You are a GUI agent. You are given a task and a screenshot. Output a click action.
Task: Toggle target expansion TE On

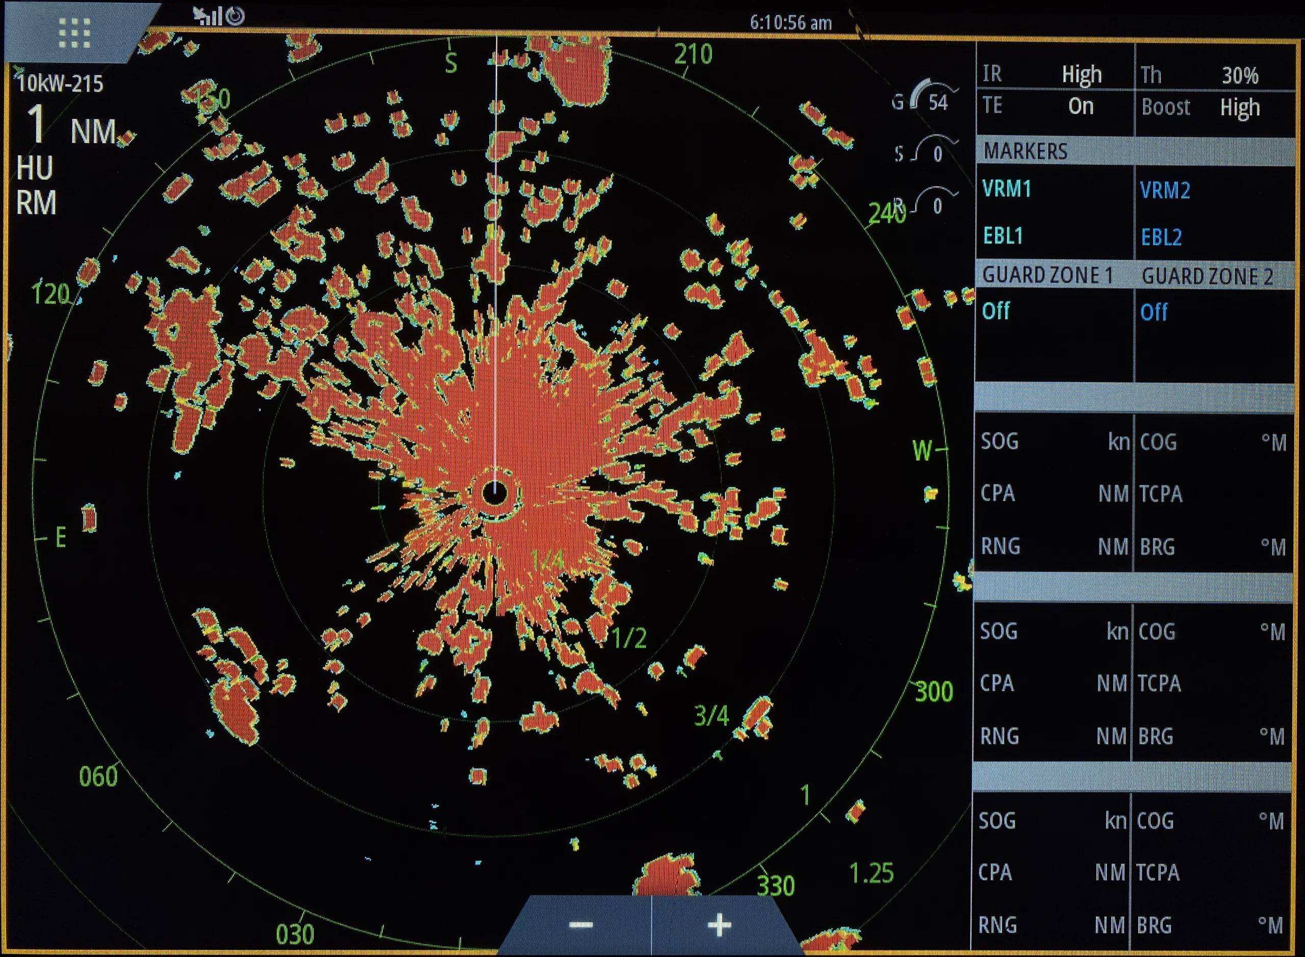click(1055, 106)
